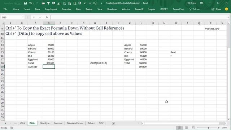This screenshot has width=231, height=130.
Task: Click the Open folder icon in toolbar
Action: (43, 3)
